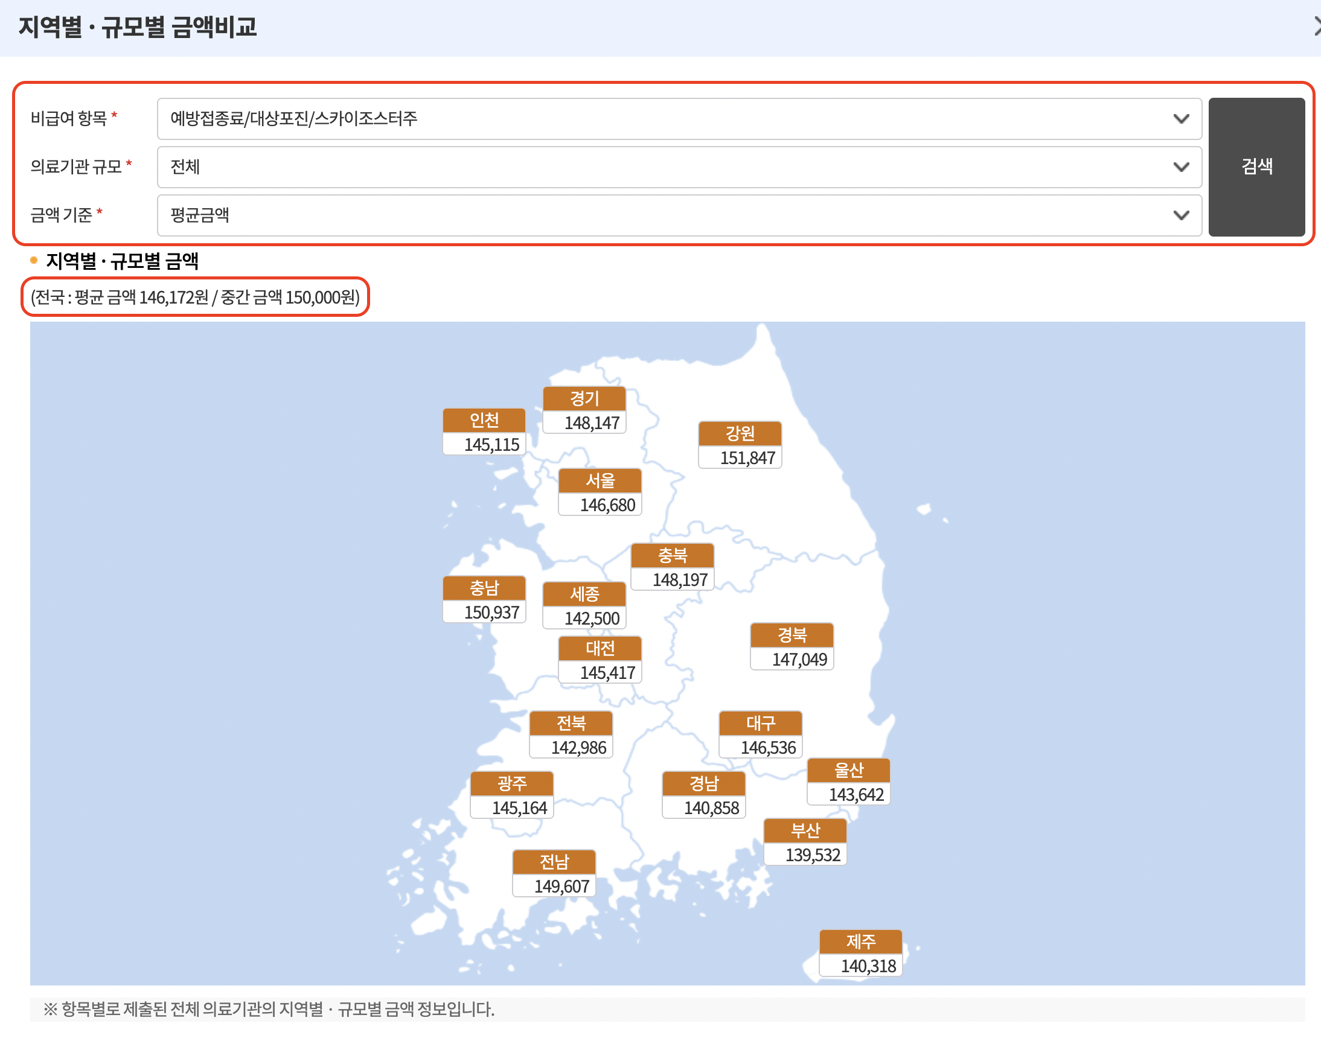1321x1038 pixels.
Task: Click the 부산 region label
Action: pos(804,830)
